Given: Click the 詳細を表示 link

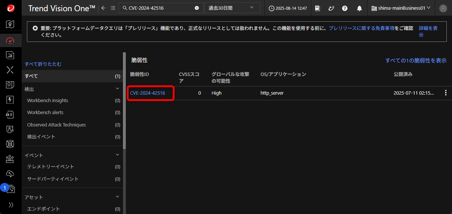Looking at the screenshot, I should (x=428, y=31).
